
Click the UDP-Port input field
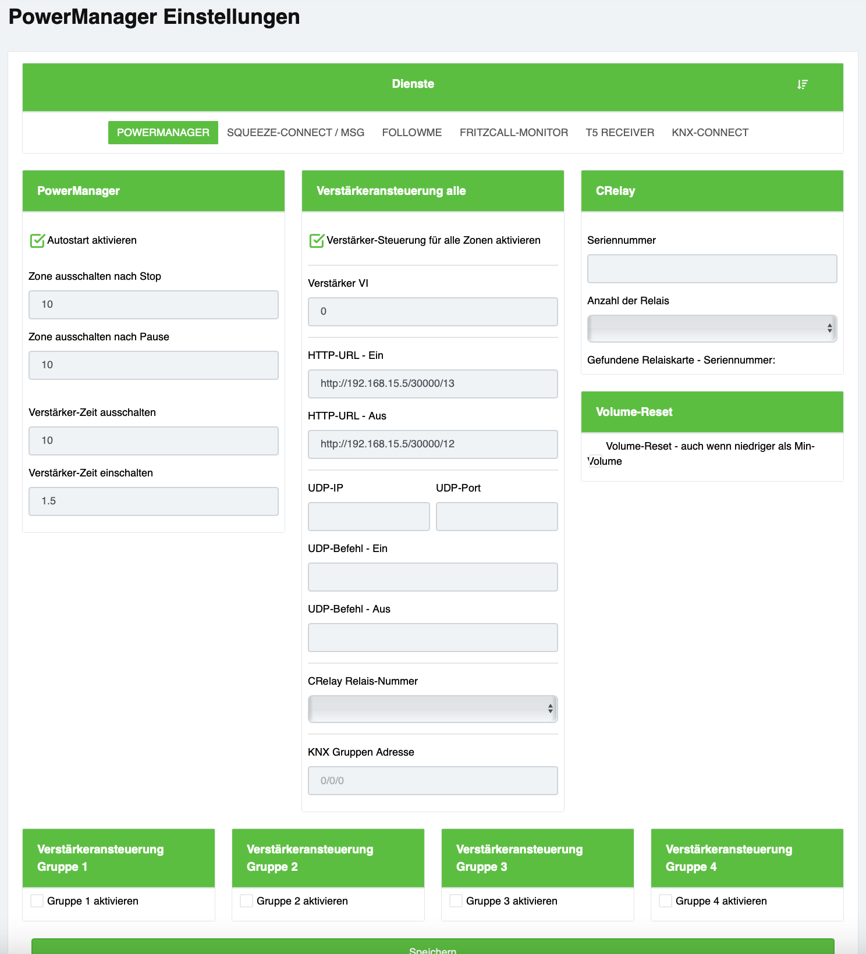pyautogui.click(x=497, y=517)
